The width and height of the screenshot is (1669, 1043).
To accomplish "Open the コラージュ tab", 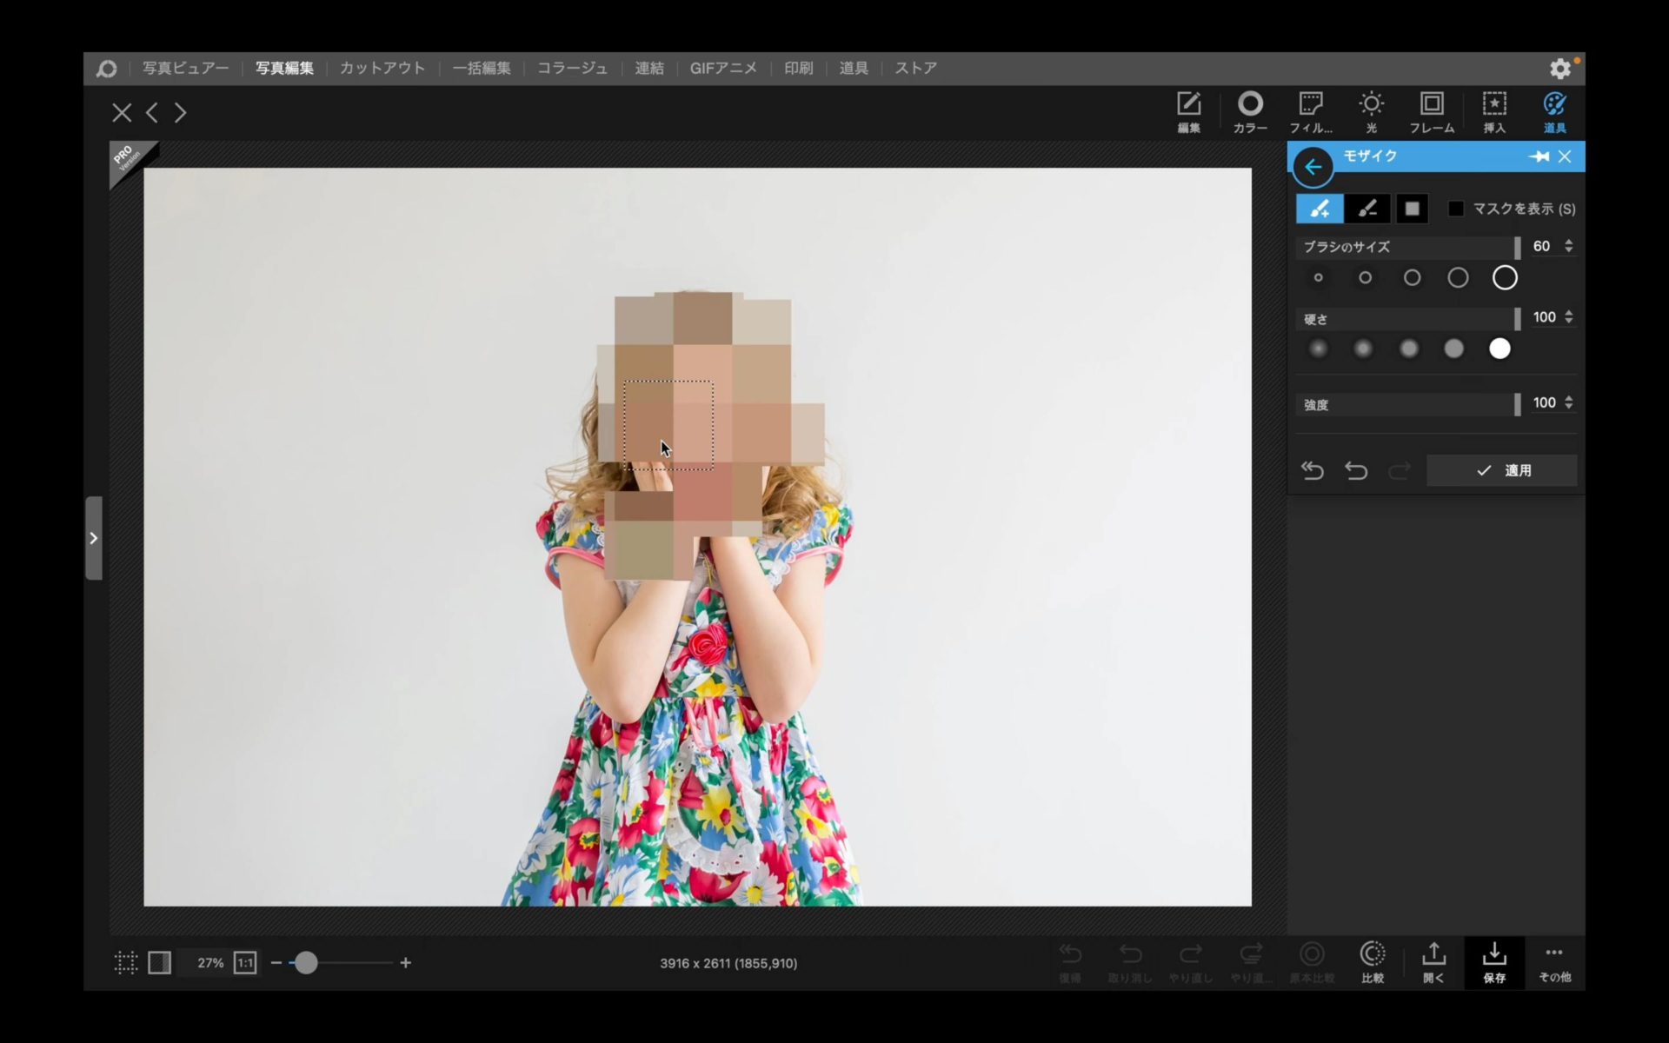I will point(572,68).
